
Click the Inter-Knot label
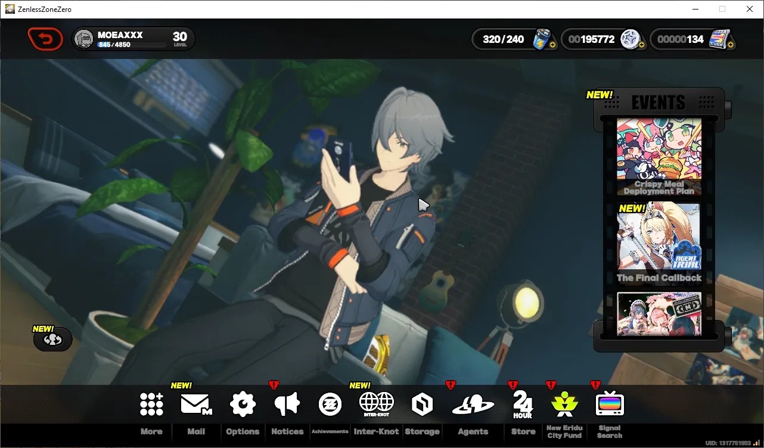pos(376,432)
